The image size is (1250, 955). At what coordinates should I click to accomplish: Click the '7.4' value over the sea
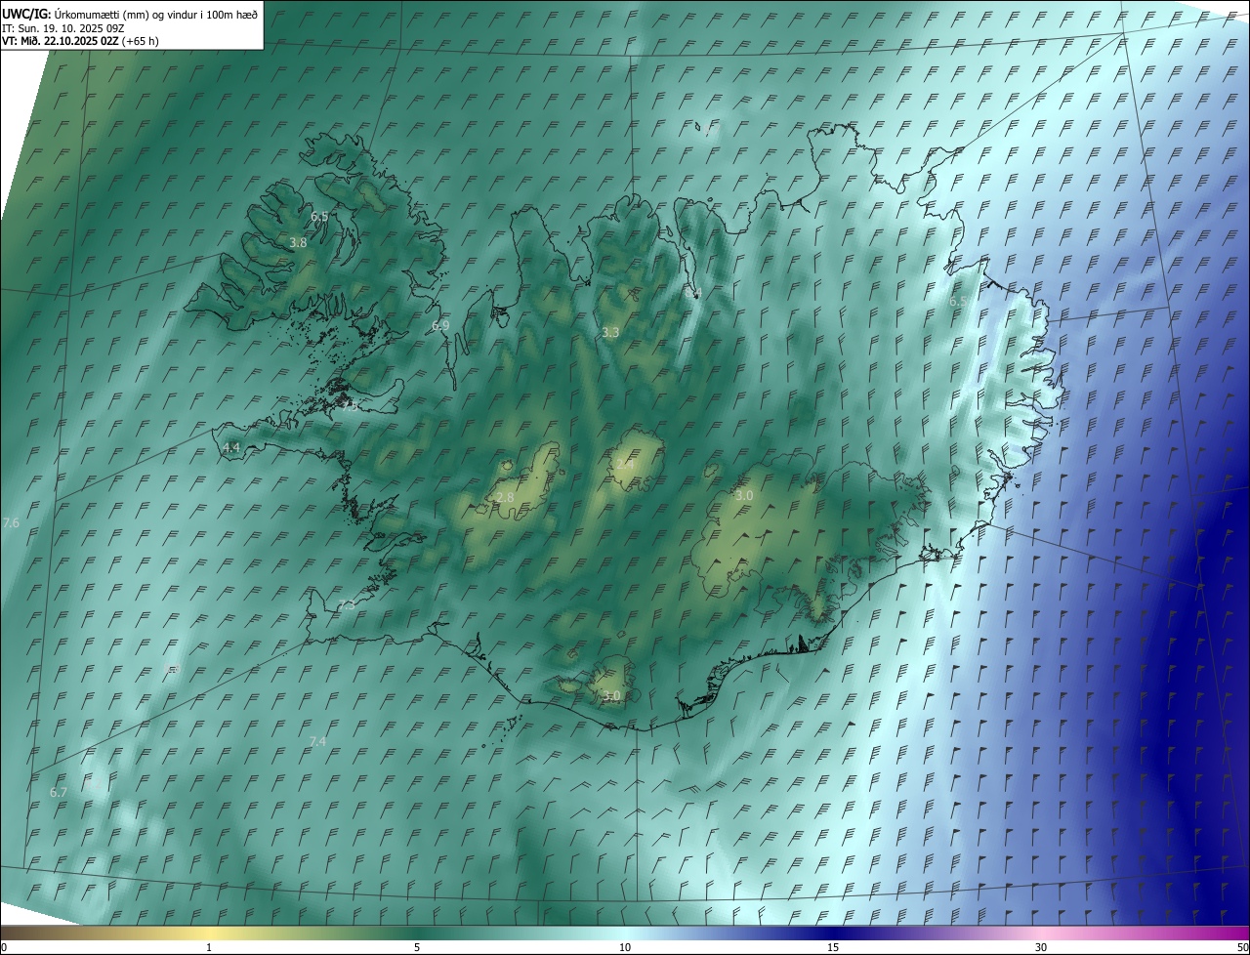(x=317, y=742)
